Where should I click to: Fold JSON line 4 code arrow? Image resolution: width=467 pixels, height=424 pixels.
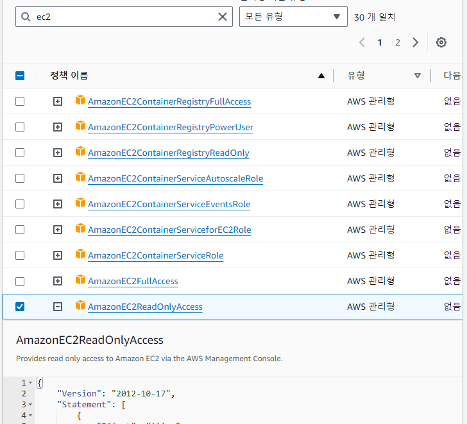(x=30, y=416)
